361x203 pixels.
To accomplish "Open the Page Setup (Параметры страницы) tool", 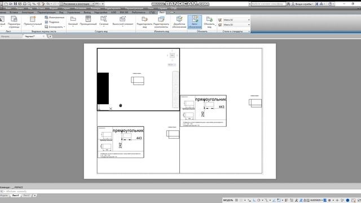I will point(14,22).
